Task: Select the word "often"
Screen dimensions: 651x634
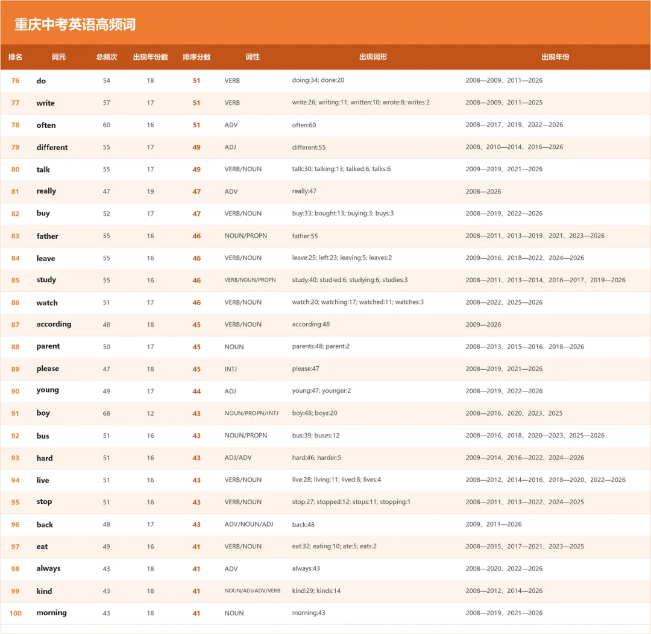Action: coord(46,125)
